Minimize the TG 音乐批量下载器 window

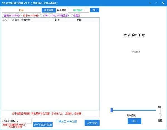point(150,3)
